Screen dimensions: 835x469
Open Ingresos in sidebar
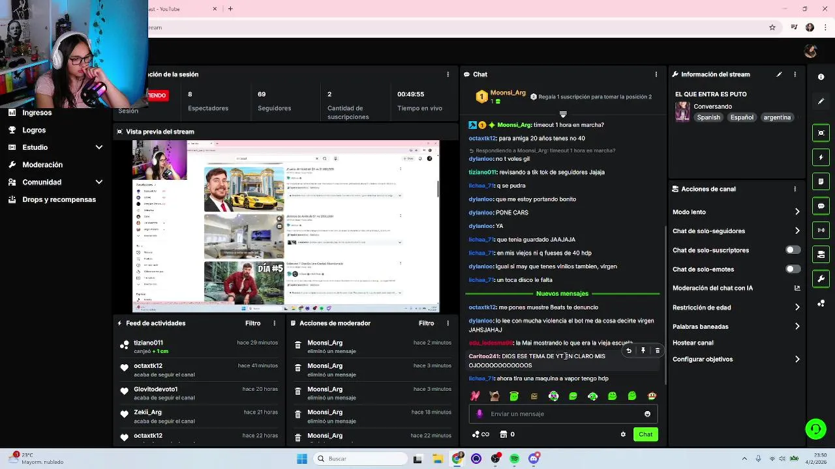37,113
